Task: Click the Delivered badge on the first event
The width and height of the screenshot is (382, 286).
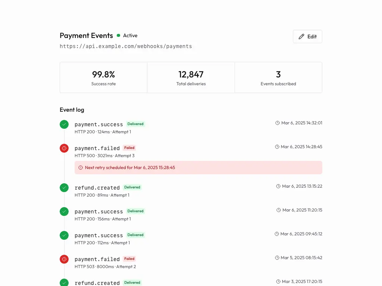Action: pos(135,124)
